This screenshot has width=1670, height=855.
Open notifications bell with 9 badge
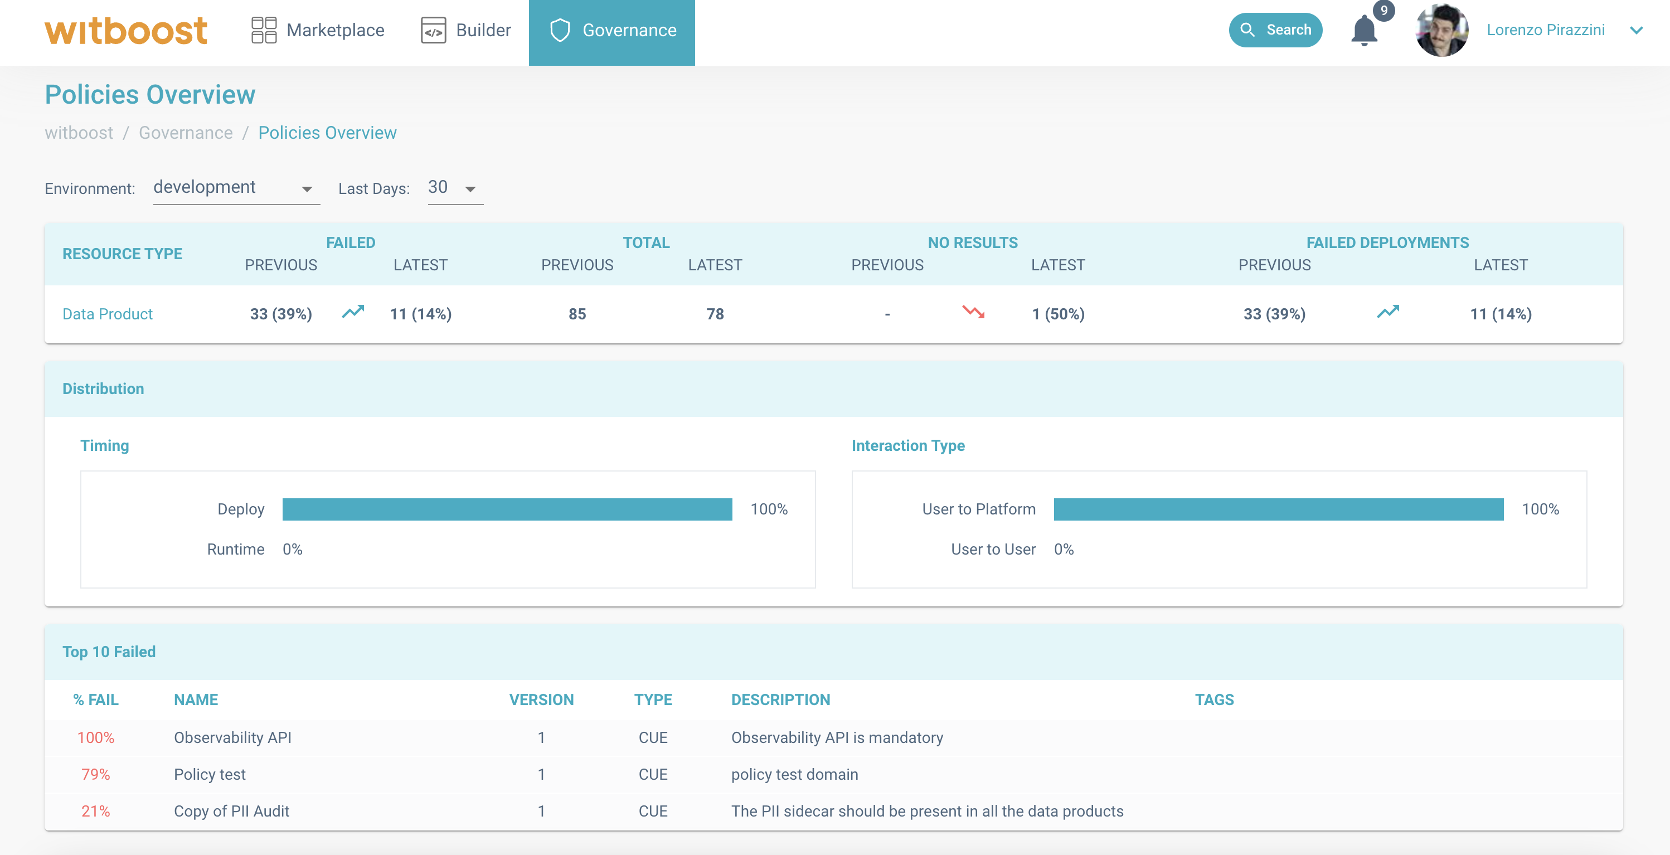(1364, 31)
